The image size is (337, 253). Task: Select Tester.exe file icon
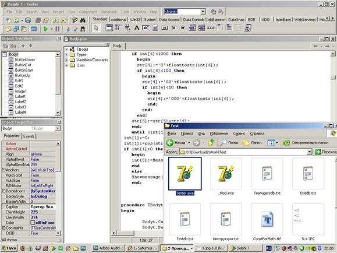coord(185,174)
